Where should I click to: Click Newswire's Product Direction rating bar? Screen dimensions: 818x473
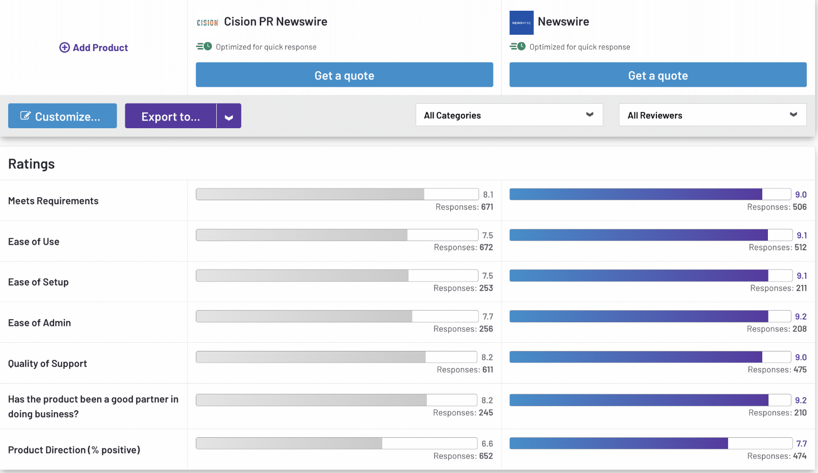tap(650, 443)
